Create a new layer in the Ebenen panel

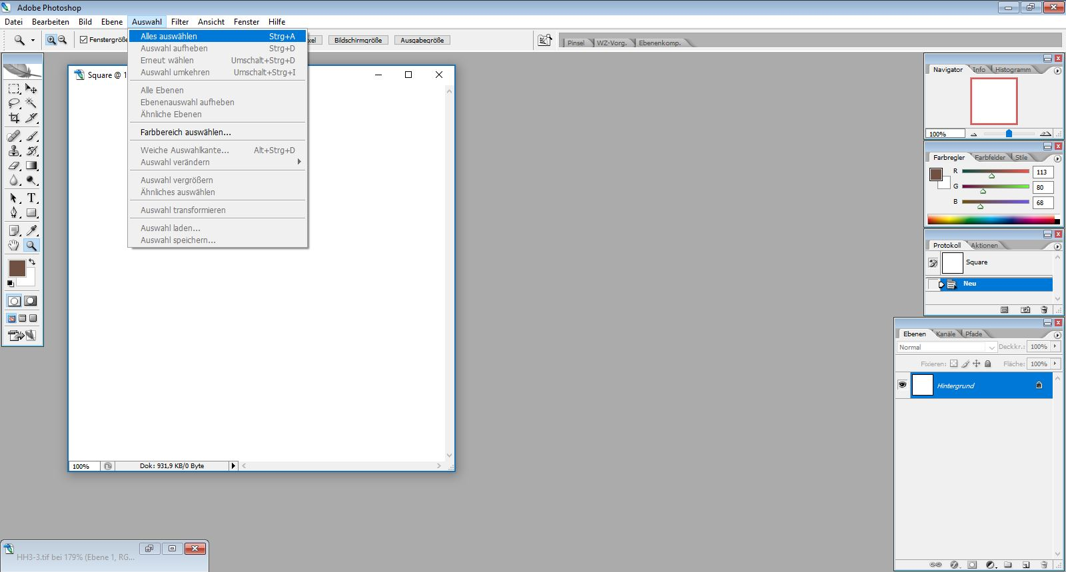1026,565
